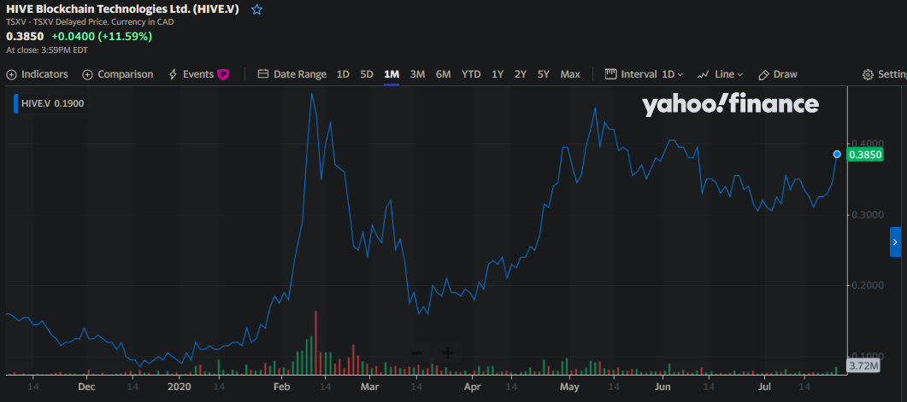Open the Date Range picker
Image resolution: width=907 pixels, height=402 pixels.
click(292, 74)
